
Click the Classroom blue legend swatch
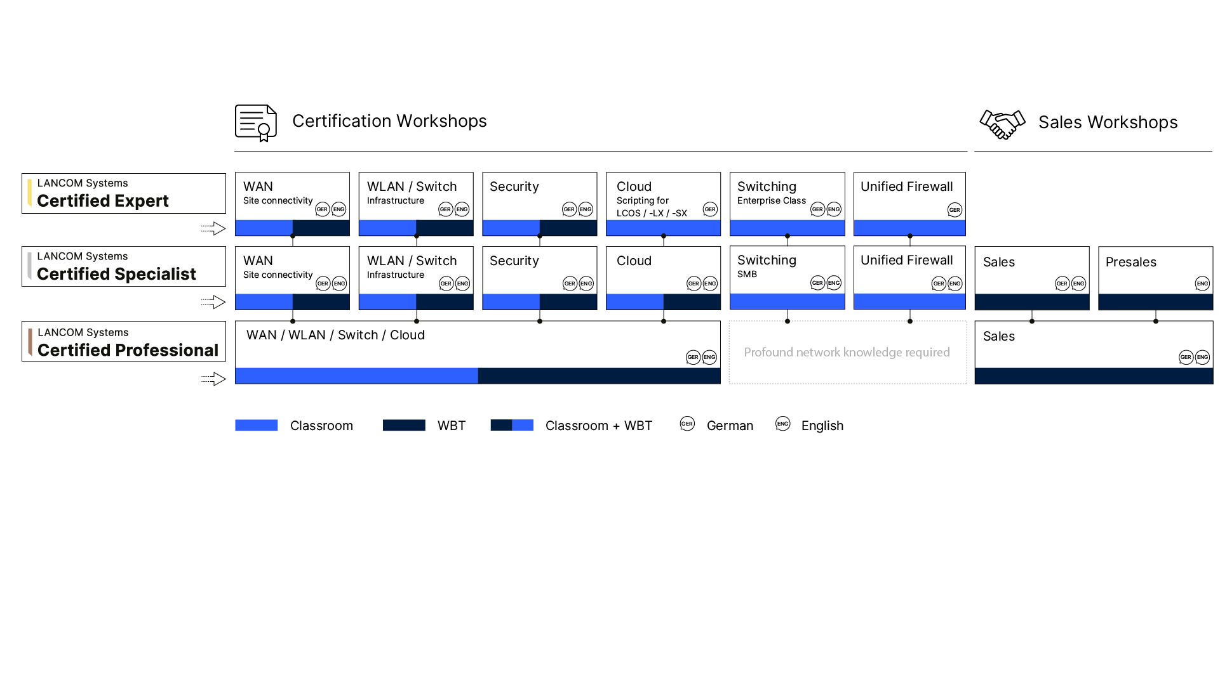coord(256,425)
